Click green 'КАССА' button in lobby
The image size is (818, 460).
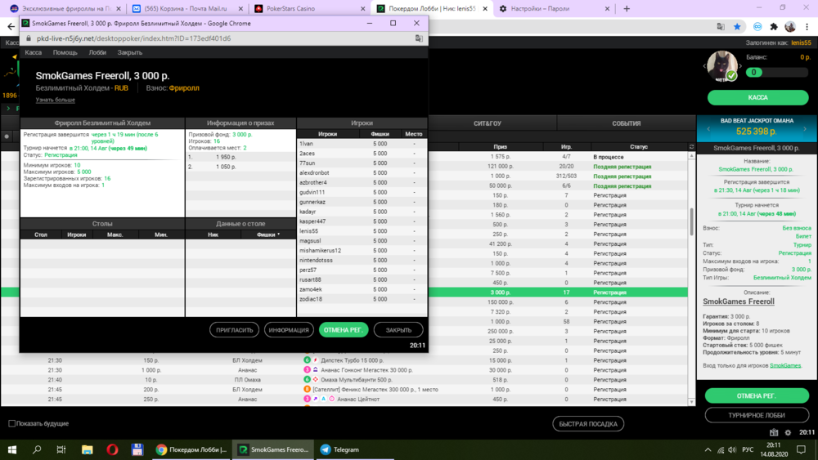pyautogui.click(x=757, y=97)
